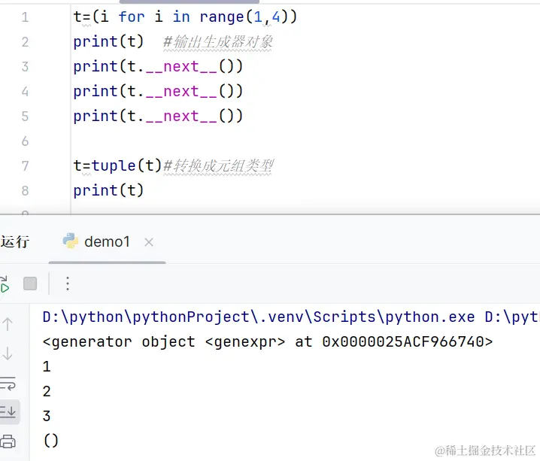This screenshot has height=461, width=540.
Task: Click the 'print(t)' statement on line 8
Action: (108, 190)
